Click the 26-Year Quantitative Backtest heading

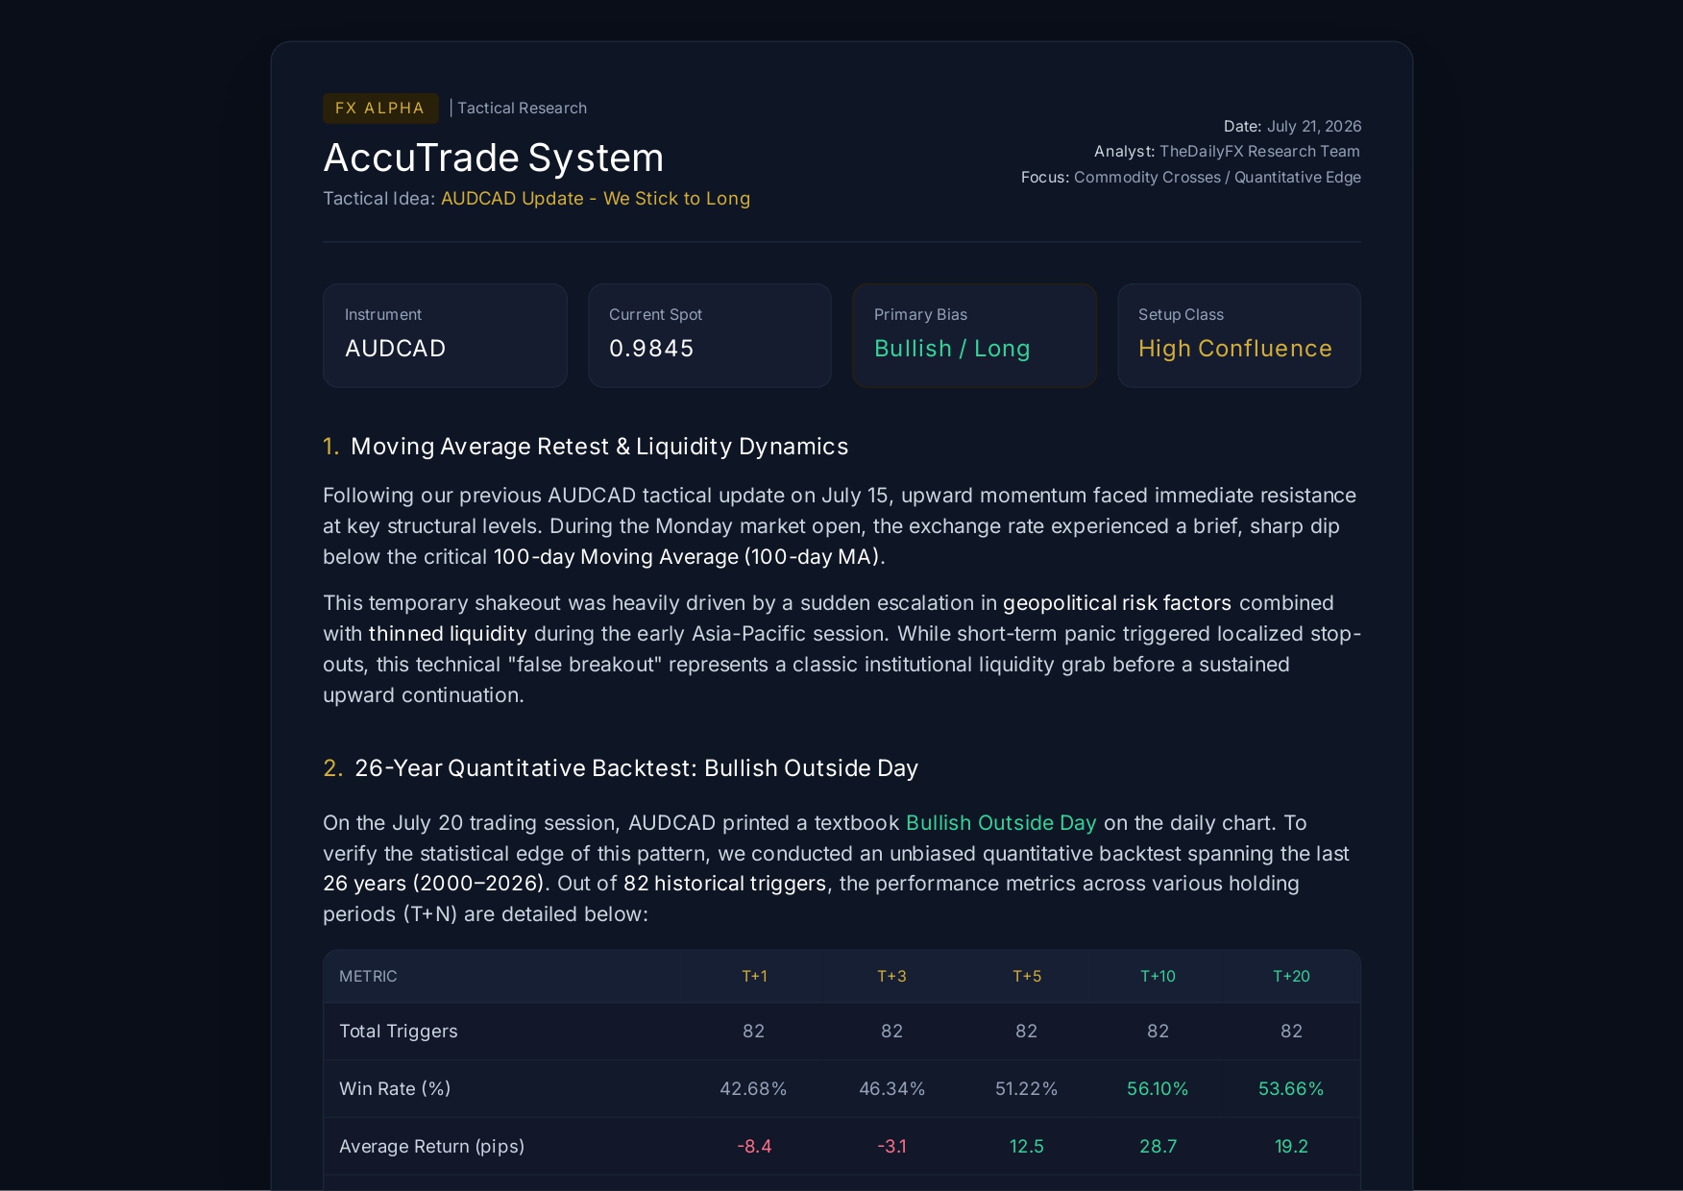point(621,768)
